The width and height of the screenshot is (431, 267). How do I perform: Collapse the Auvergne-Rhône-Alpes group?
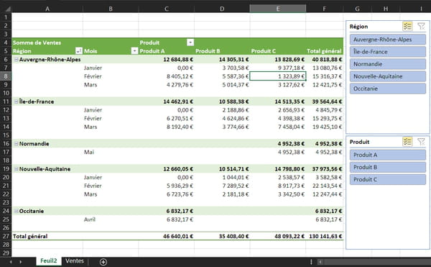click(17, 59)
